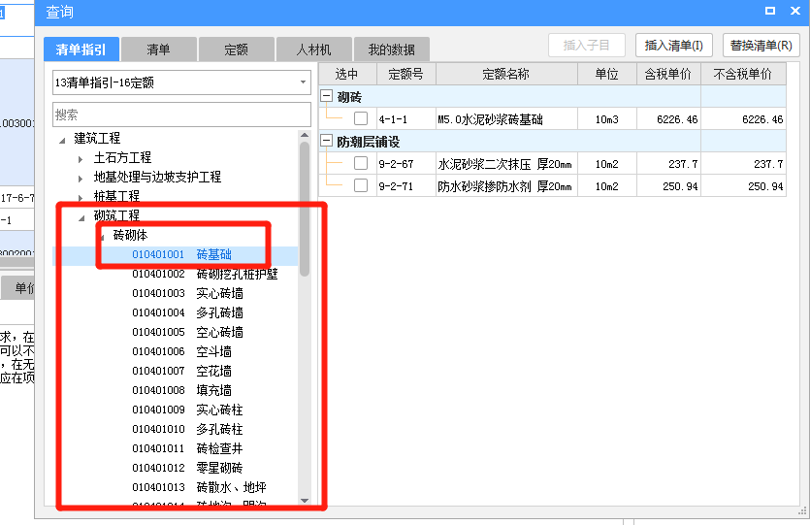The image size is (810, 525).
Task: Click the 9-2-67 quota number cell
Action: coord(406,164)
